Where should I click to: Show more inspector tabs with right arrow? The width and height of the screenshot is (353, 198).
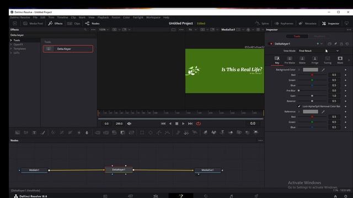pyautogui.click(x=349, y=60)
